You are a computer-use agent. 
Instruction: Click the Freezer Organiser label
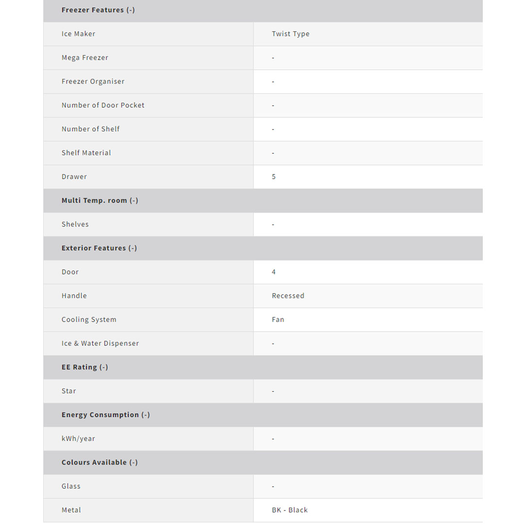[x=93, y=82]
